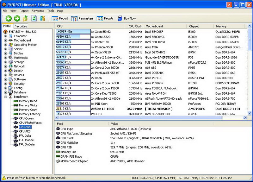Viewport: 253px width, 182px height.
Task: Click the green Forward arrow toolbar icon
Action: [17, 18]
